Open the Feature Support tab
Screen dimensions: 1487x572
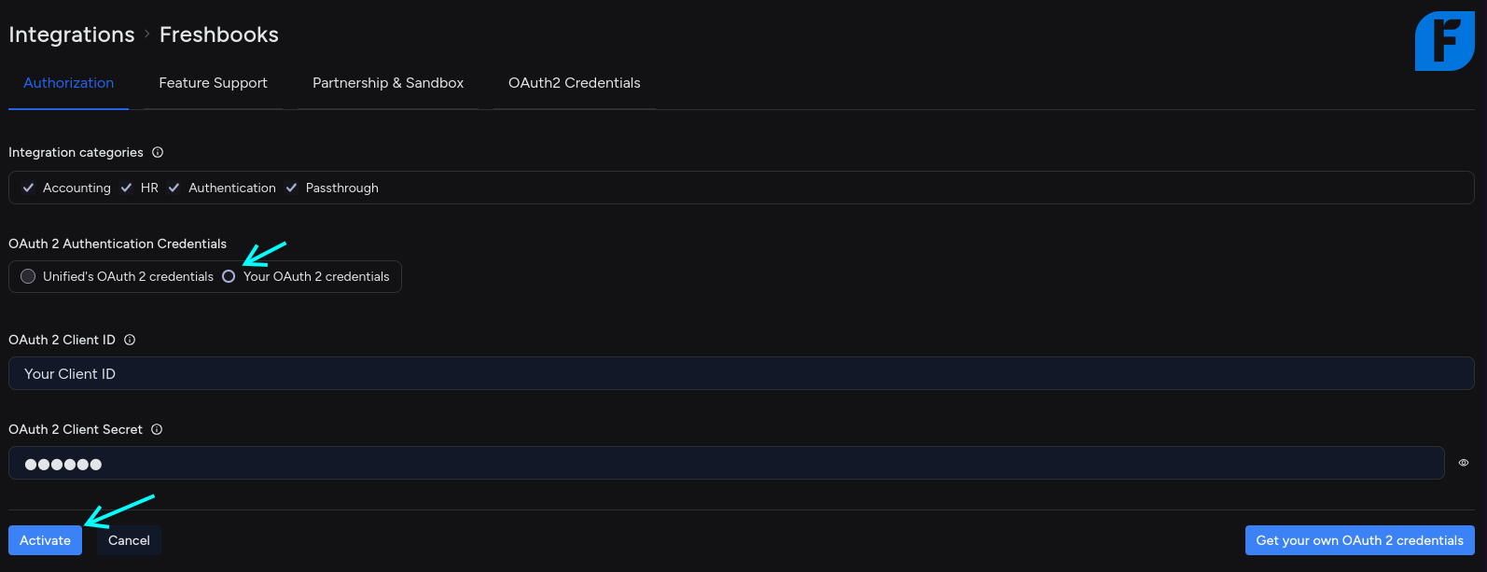pyautogui.click(x=213, y=83)
